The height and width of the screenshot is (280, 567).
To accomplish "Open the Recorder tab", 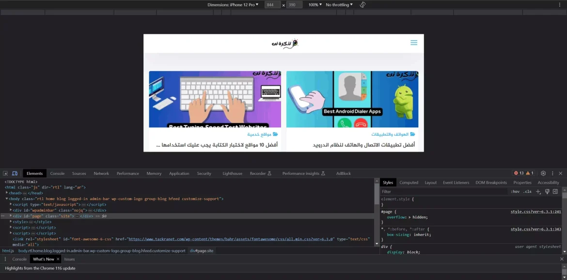I will pyautogui.click(x=260, y=173).
